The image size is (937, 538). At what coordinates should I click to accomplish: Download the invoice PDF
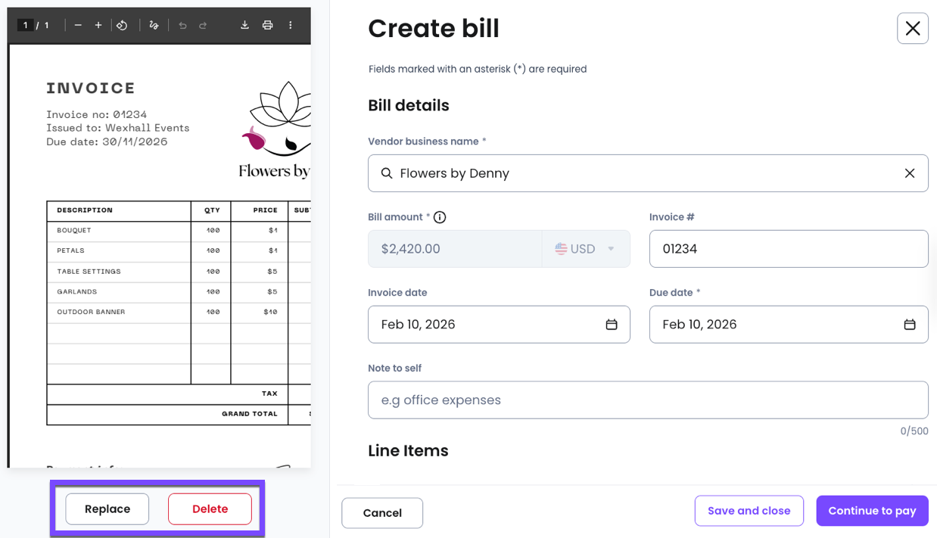(244, 25)
